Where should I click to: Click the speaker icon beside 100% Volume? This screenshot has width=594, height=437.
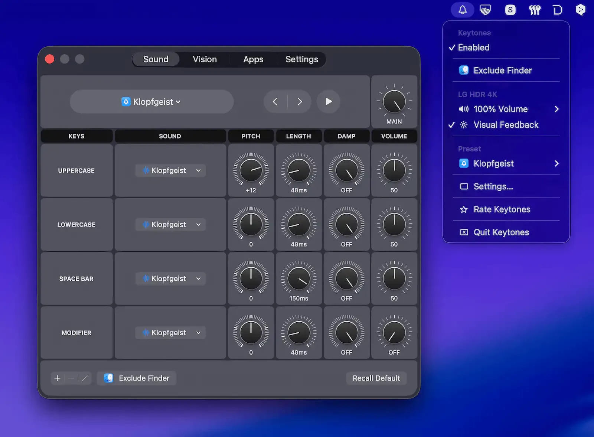pos(464,109)
